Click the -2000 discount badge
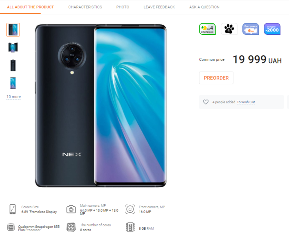 point(272,29)
